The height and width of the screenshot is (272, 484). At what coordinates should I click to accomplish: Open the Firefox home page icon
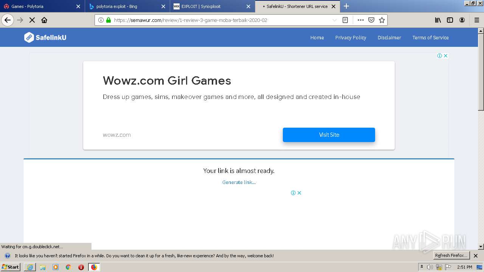44,20
